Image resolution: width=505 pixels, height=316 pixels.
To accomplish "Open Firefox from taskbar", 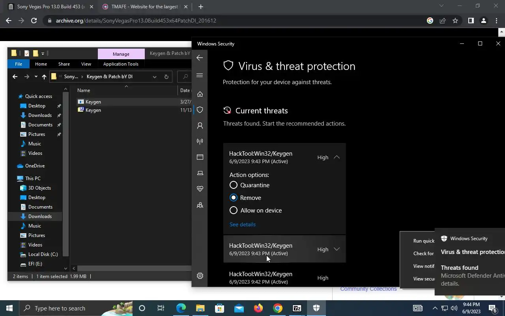I will coord(258,308).
